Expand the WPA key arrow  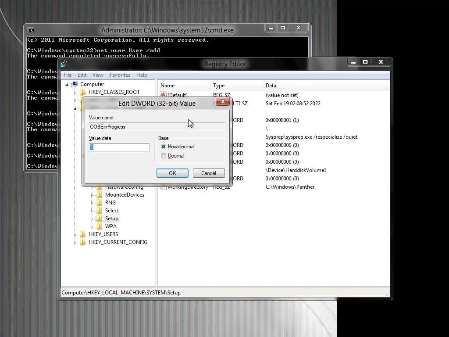point(92,227)
